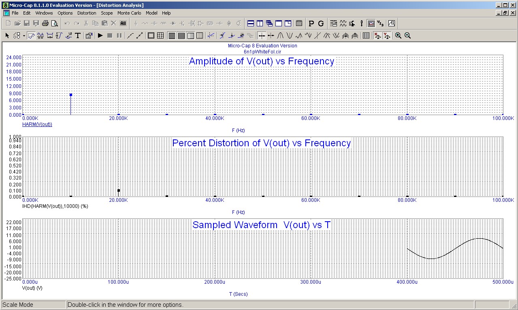The width and height of the screenshot is (518, 310).
Task: Toggle the active Scale Mode button
Action: [31, 36]
